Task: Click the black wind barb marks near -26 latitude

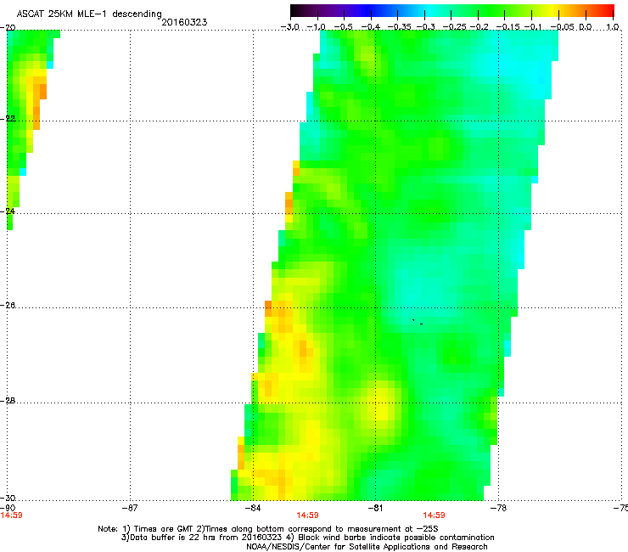Action: coord(418,322)
